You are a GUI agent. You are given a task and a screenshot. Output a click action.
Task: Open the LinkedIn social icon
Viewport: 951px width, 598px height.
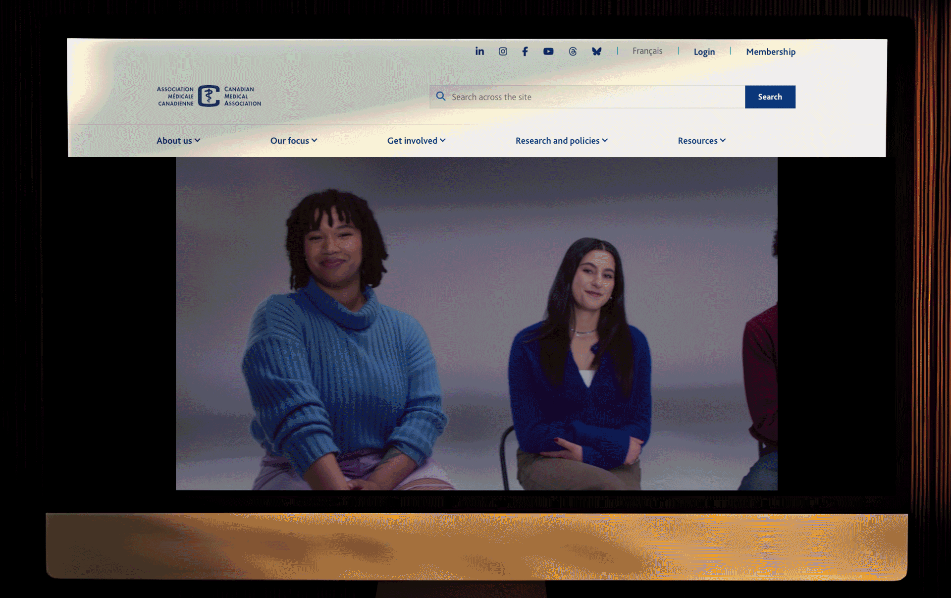(479, 52)
